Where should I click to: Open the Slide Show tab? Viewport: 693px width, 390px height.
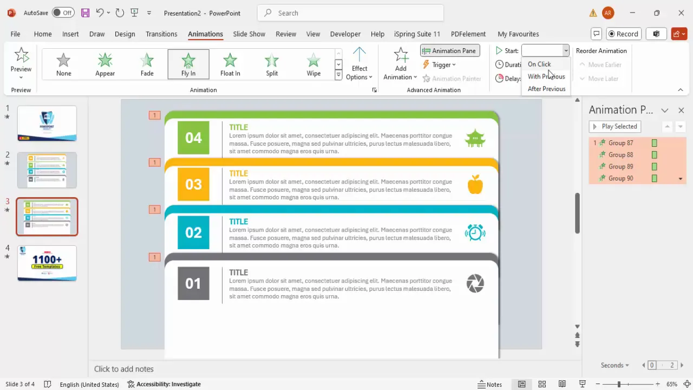[x=249, y=34]
